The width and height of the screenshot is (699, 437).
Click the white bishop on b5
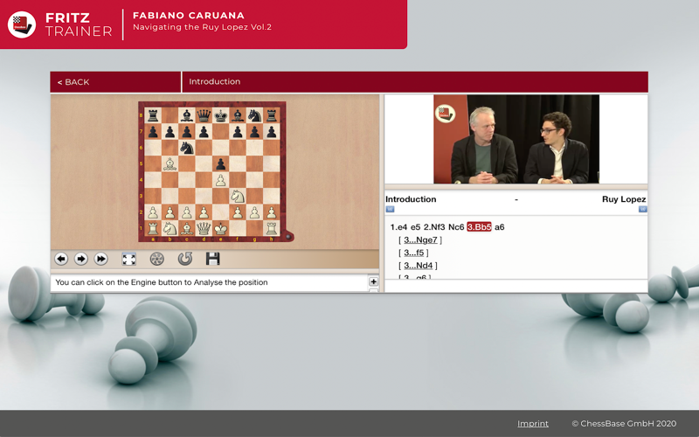(x=170, y=164)
